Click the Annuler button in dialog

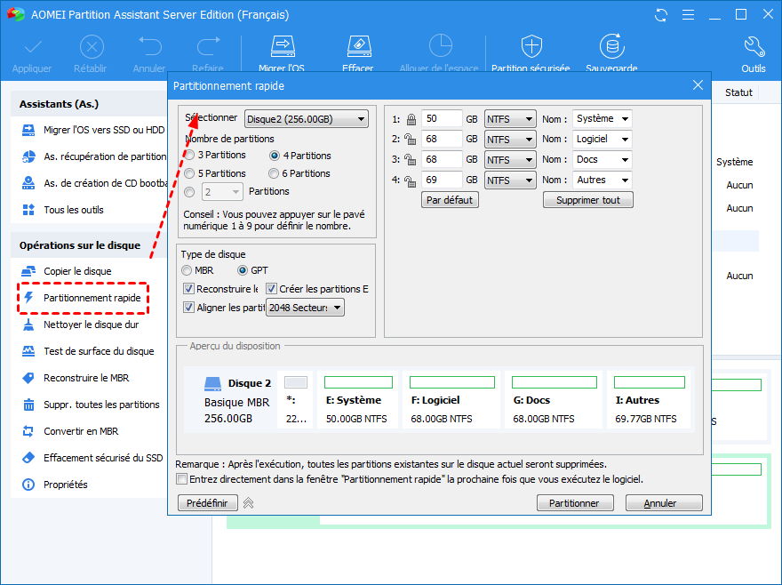tap(665, 503)
